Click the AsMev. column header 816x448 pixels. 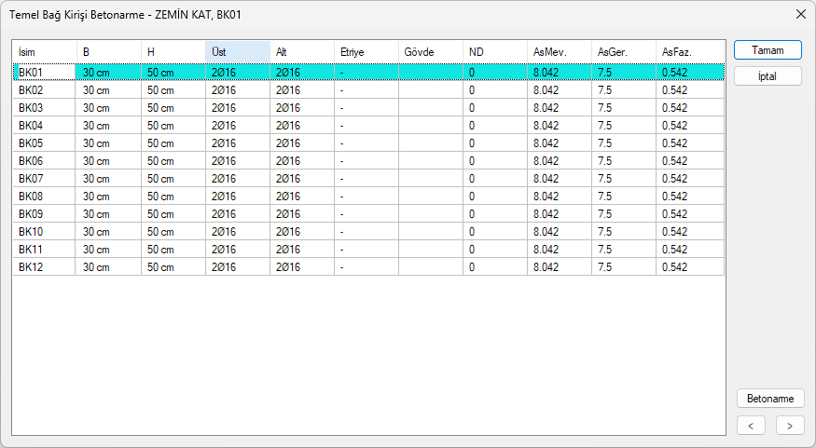(560, 52)
